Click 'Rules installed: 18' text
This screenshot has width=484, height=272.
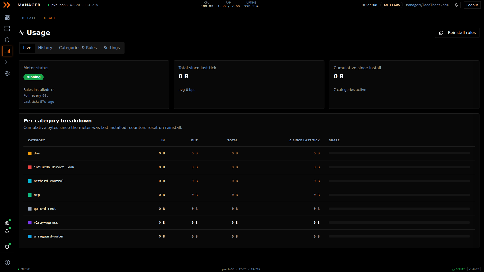[x=39, y=90]
